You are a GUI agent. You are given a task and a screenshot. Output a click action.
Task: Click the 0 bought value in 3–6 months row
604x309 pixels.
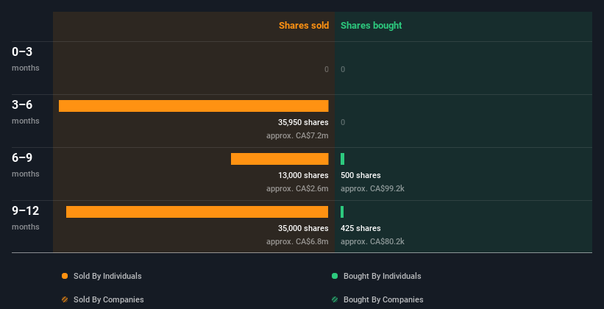pos(343,123)
